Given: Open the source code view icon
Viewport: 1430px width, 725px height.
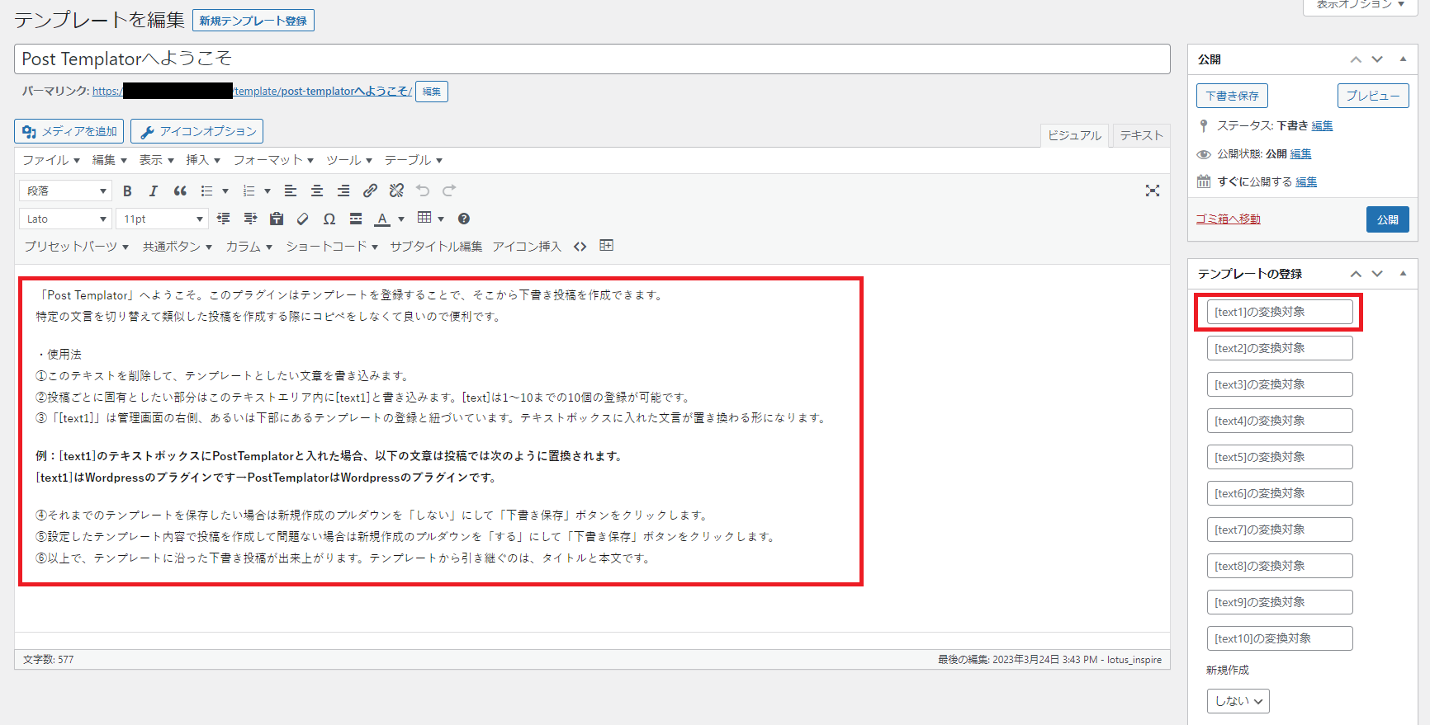Looking at the screenshot, I should tap(580, 247).
